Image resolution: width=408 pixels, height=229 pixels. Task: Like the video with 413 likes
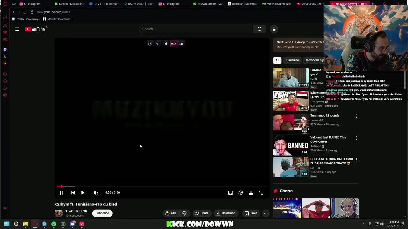170,213
